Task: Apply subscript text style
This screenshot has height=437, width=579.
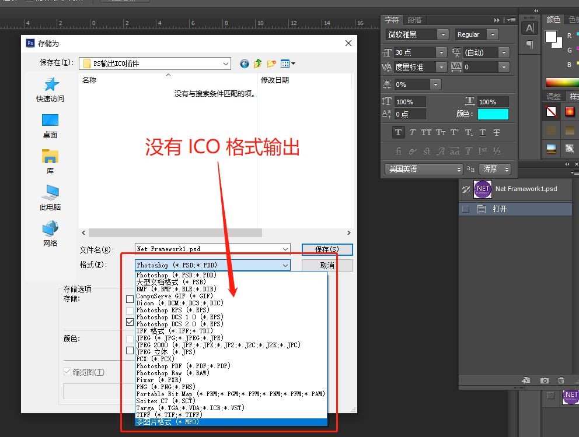Action: 469,132
